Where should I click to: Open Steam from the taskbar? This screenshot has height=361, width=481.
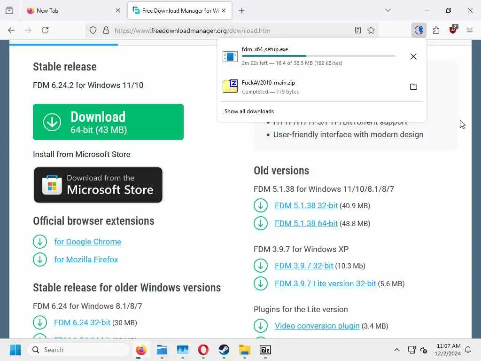click(x=224, y=350)
